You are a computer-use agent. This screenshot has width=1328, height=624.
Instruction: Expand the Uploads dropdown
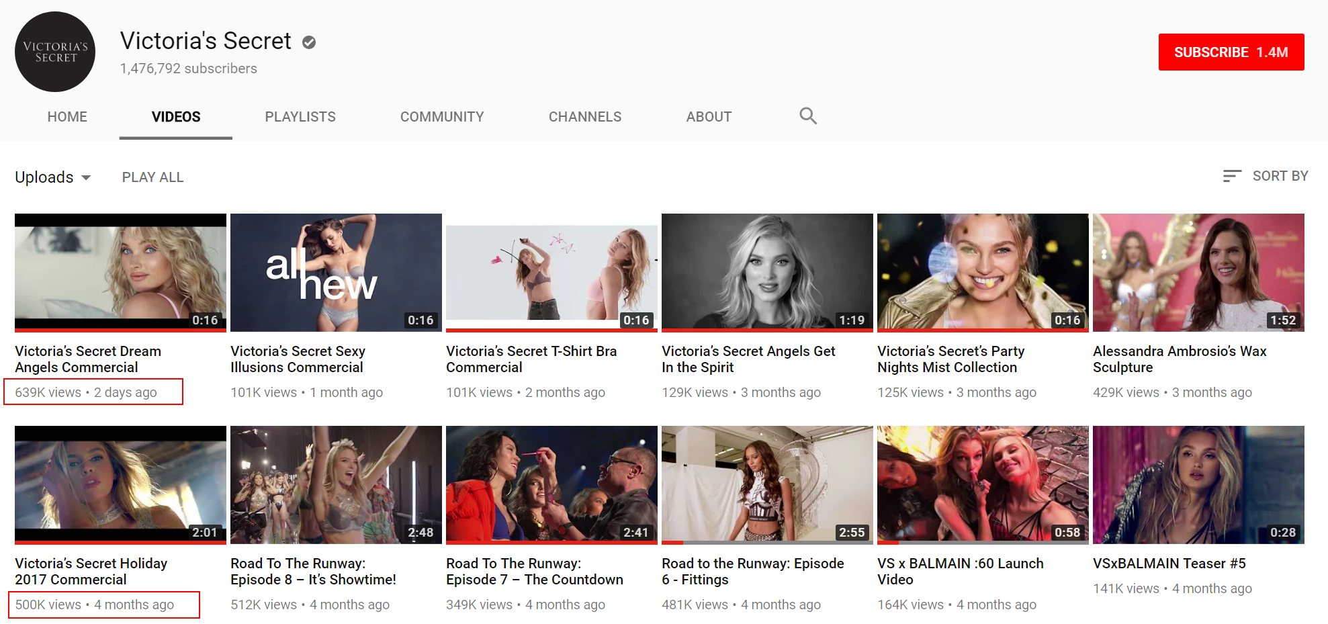click(53, 177)
